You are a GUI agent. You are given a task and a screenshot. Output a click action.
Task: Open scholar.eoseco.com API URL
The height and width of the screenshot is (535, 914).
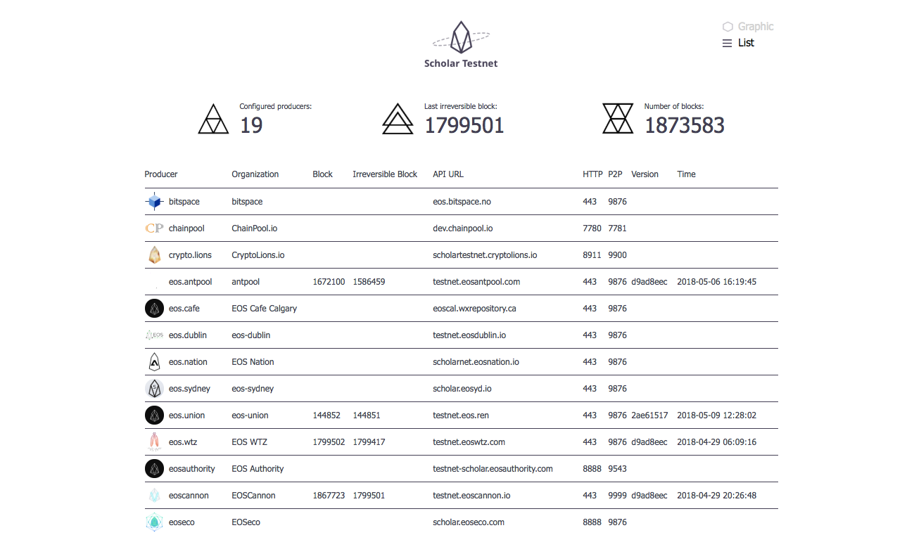coord(469,522)
